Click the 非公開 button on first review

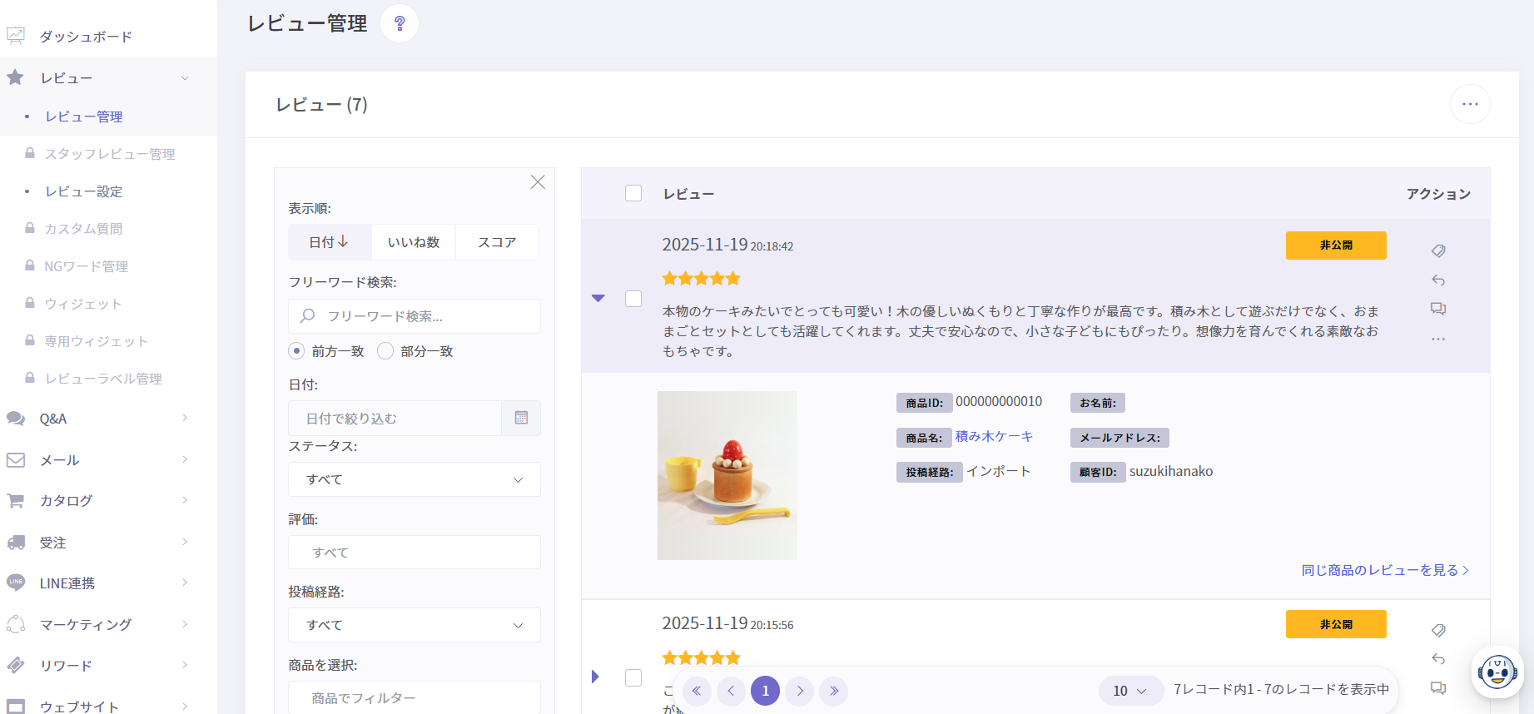pos(1336,245)
